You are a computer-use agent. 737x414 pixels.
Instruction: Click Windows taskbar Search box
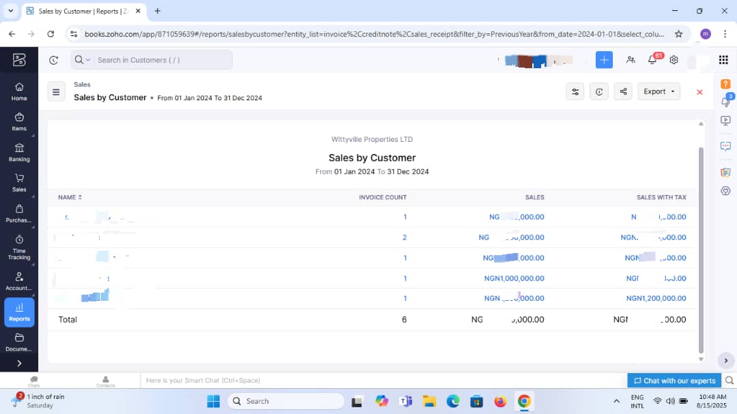click(x=286, y=401)
